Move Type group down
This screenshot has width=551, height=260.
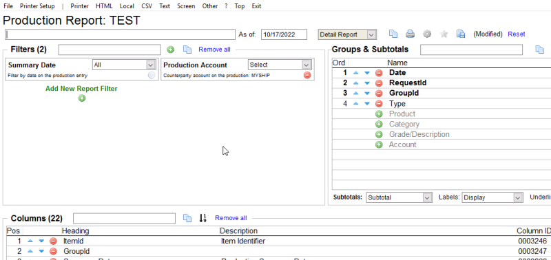point(367,103)
